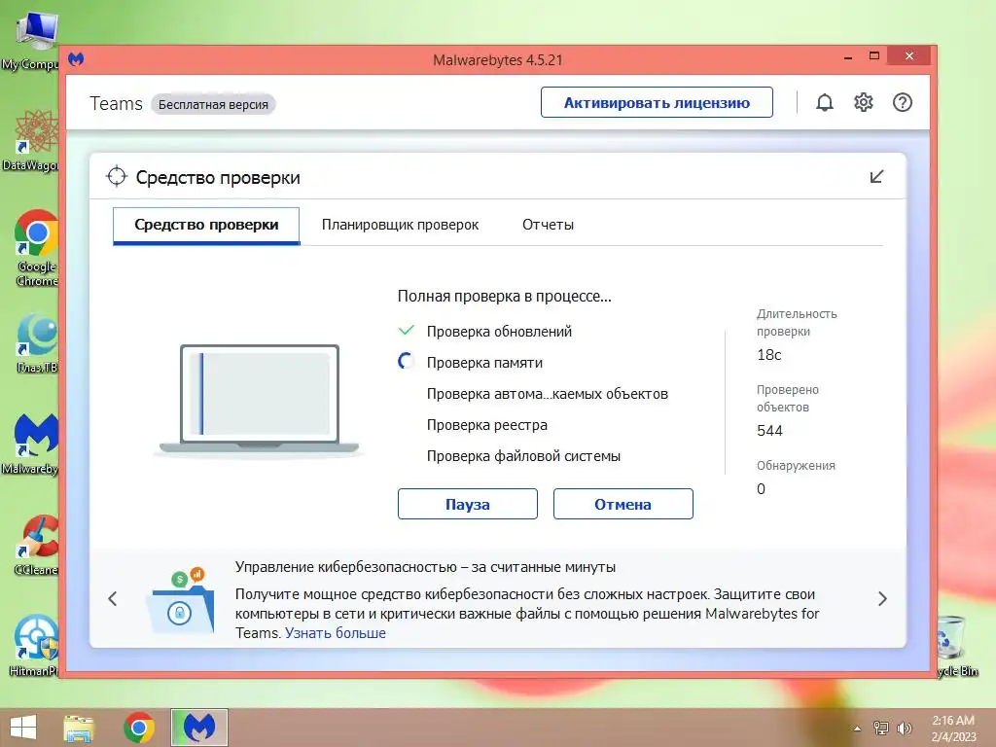Select My Computer desktop icon

click(x=30, y=40)
